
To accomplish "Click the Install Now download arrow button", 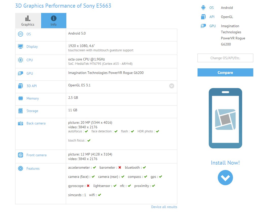I will click(225, 178).
